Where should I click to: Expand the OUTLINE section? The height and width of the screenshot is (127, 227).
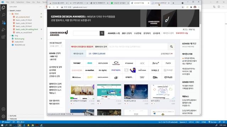point(13,116)
